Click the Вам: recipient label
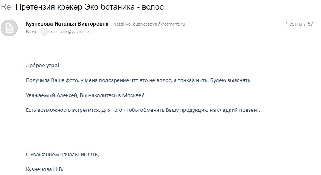This screenshot has height=175, width=321. click(31, 32)
